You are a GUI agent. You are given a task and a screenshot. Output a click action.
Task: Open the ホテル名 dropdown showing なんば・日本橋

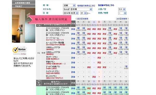[x=77, y=9]
